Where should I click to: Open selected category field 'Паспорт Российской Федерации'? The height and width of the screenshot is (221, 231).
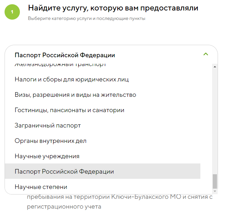coord(111,55)
